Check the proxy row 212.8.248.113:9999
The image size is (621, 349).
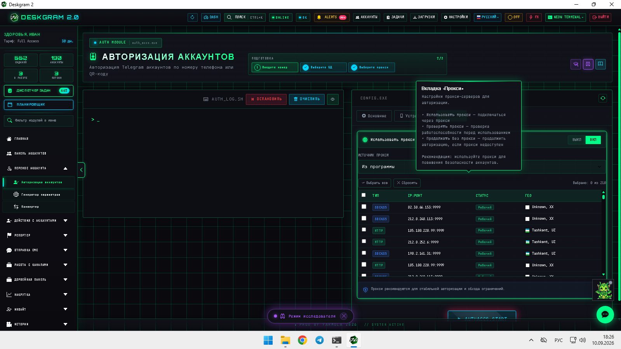click(364, 219)
